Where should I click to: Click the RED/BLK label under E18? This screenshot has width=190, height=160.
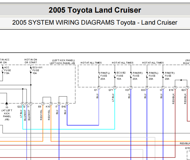173,99
